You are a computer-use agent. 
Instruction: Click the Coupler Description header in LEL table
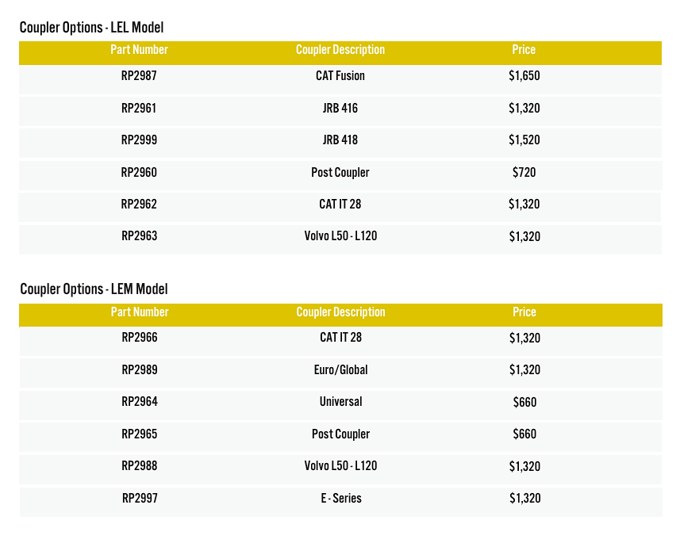click(x=340, y=50)
